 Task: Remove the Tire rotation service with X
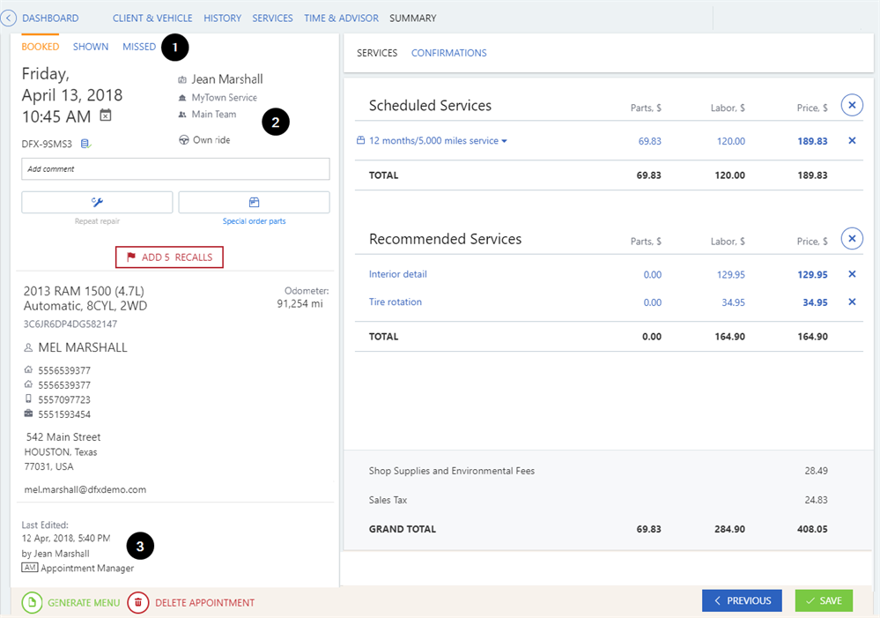point(852,302)
